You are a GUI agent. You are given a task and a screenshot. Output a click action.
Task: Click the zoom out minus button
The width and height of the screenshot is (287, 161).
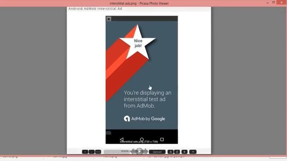(x=91, y=152)
